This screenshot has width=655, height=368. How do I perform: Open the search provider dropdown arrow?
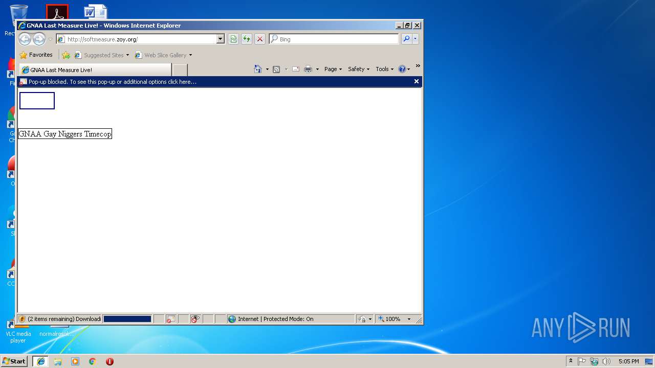[x=416, y=39]
